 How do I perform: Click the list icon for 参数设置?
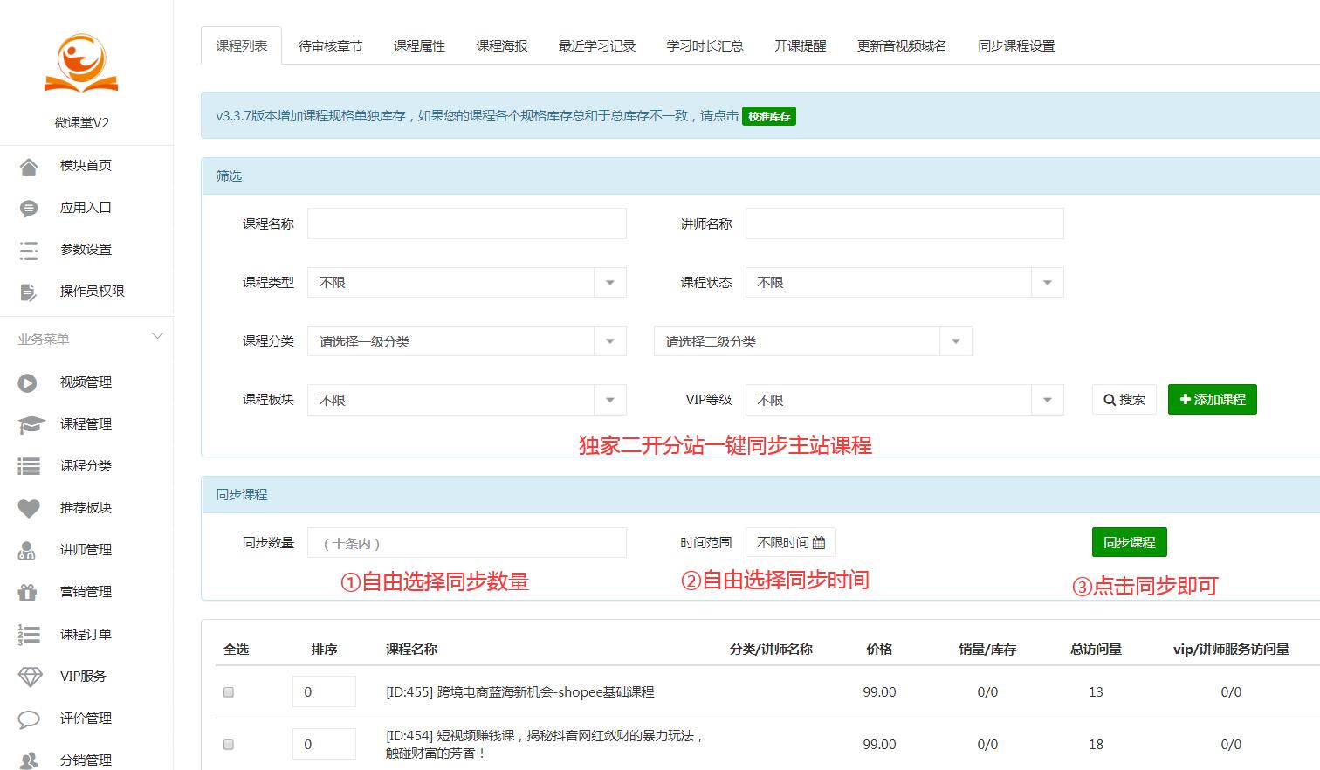click(x=29, y=251)
